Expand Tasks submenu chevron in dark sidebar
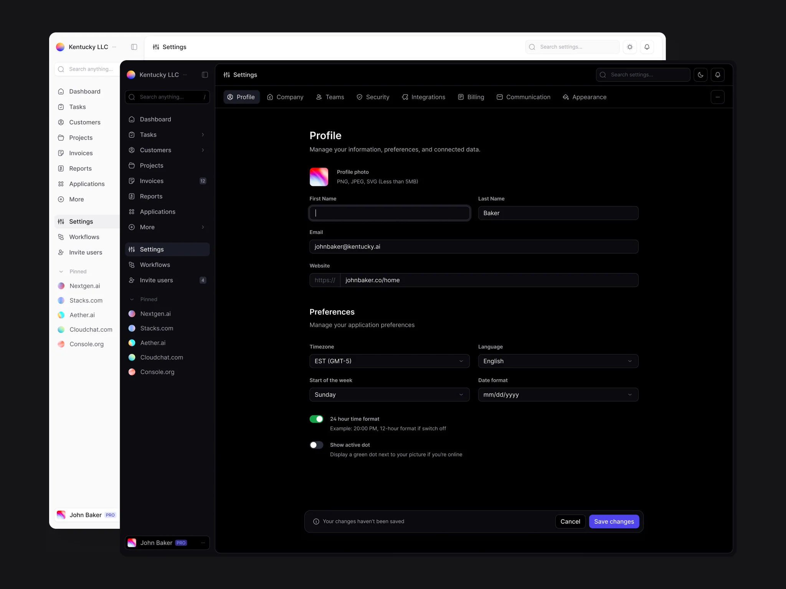Viewport: 786px width, 589px height. 203,135
